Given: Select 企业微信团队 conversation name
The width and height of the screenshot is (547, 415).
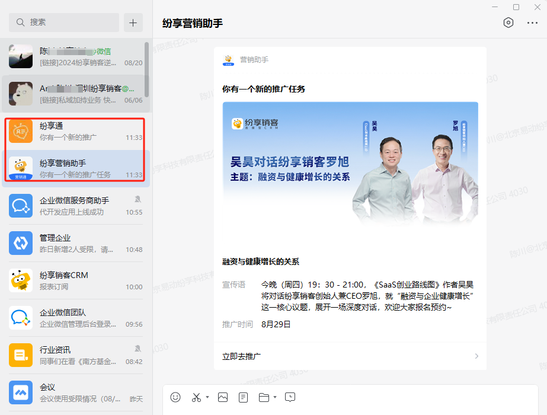Looking at the screenshot, I should tap(63, 313).
